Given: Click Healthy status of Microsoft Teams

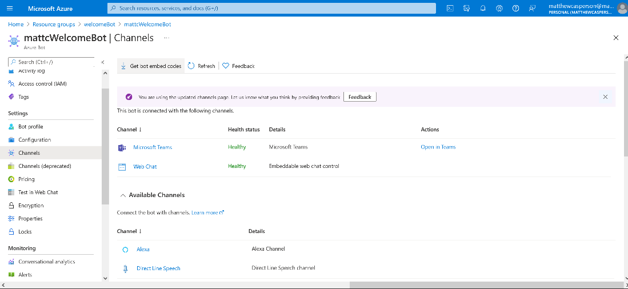Looking at the screenshot, I should pos(237,147).
